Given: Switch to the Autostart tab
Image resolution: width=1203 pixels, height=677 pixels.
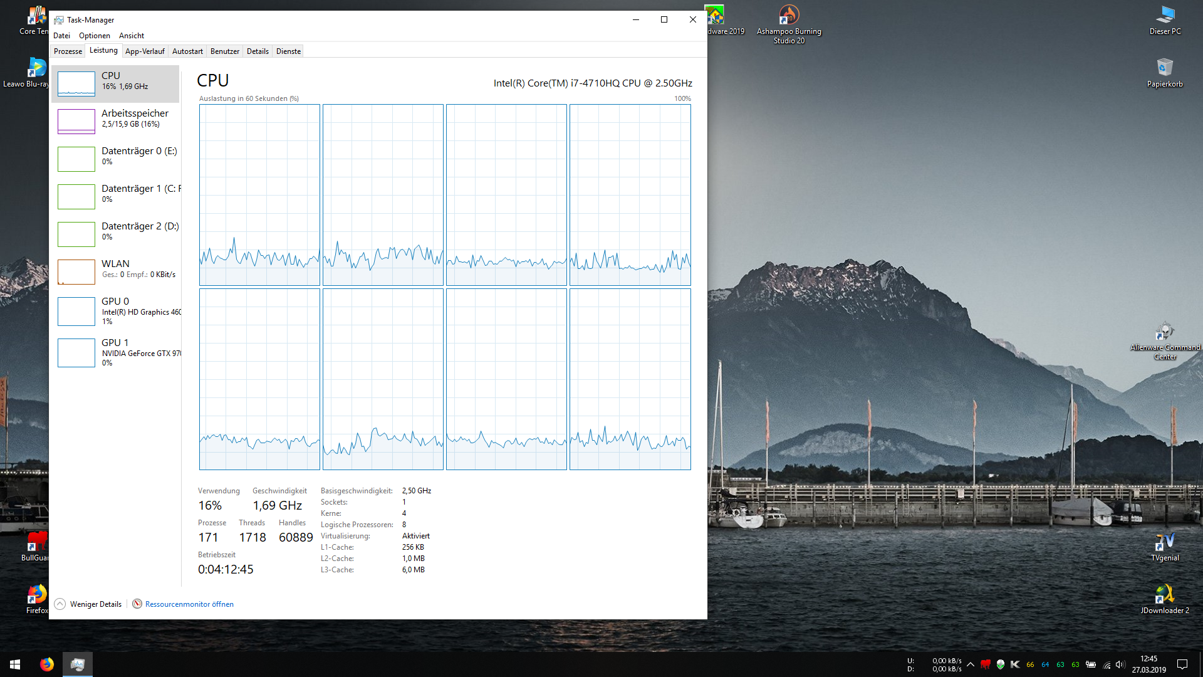Looking at the screenshot, I should 187,51.
